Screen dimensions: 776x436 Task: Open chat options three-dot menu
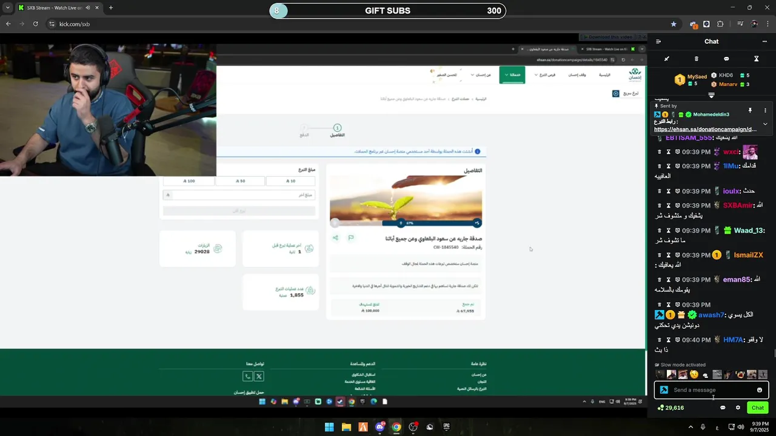coord(764,42)
